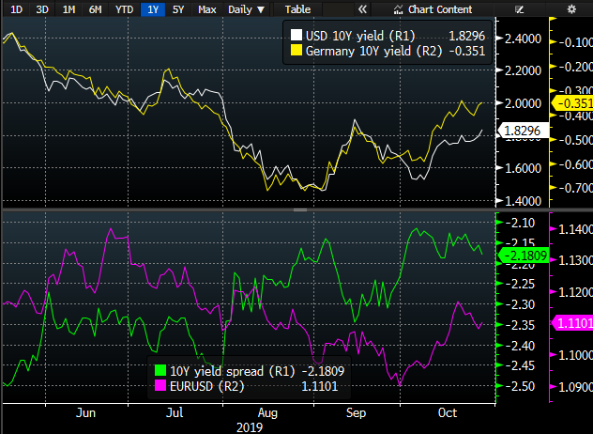Image resolution: width=593 pixels, height=434 pixels.
Task: Click the 2.2000 tick on R1 axis
Action: coord(523,70)
